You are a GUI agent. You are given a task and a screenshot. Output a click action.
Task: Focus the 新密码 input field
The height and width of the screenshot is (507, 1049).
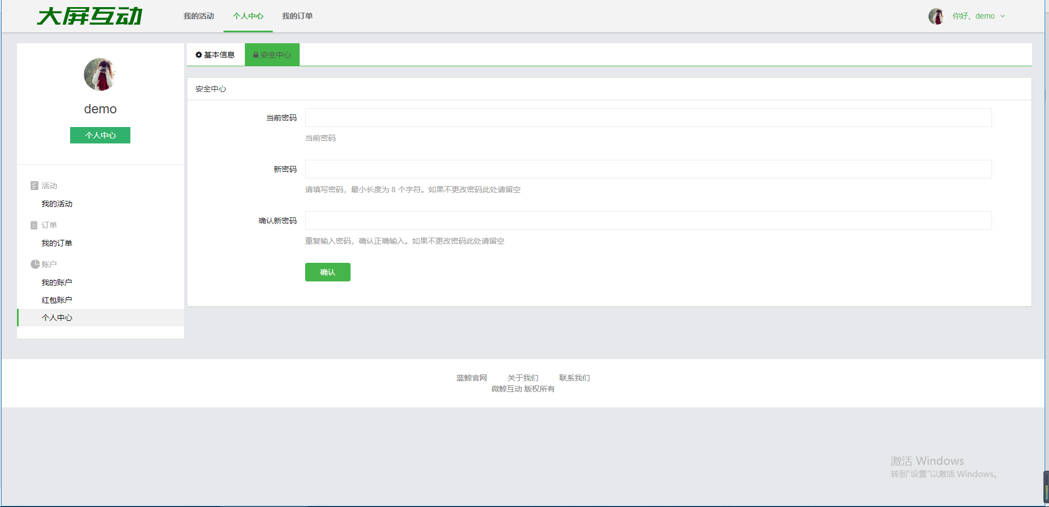[x=648, y=169]
